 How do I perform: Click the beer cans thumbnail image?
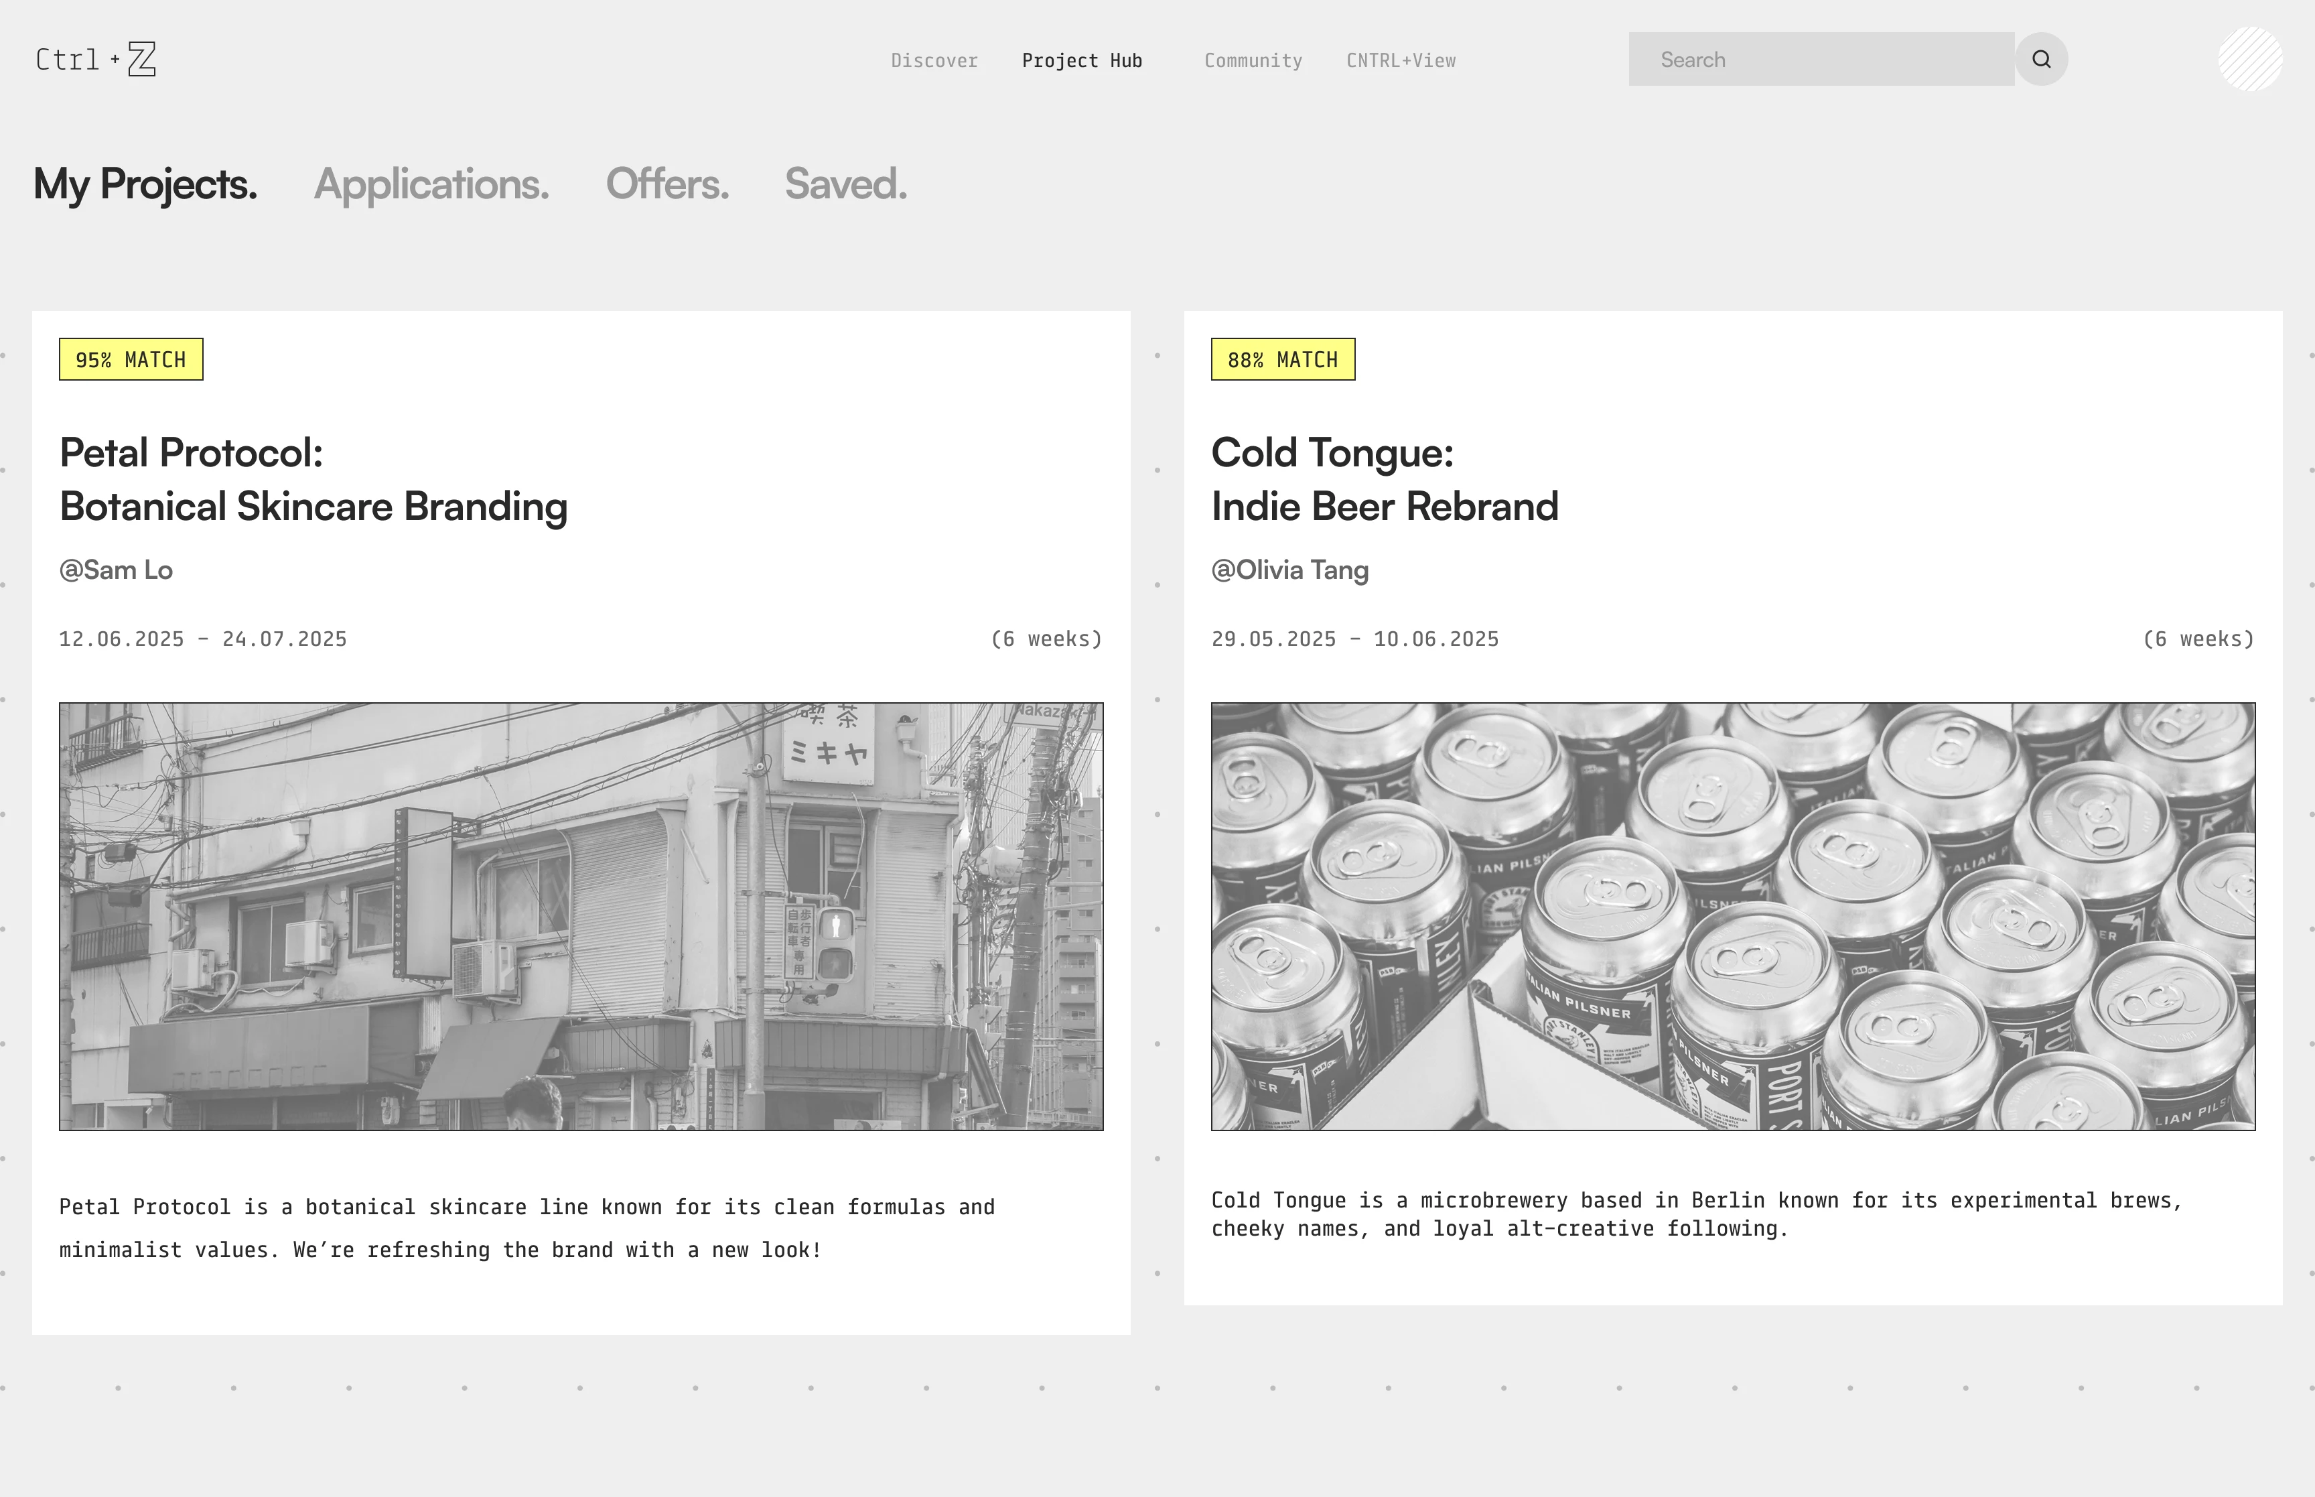point(1732,916)
